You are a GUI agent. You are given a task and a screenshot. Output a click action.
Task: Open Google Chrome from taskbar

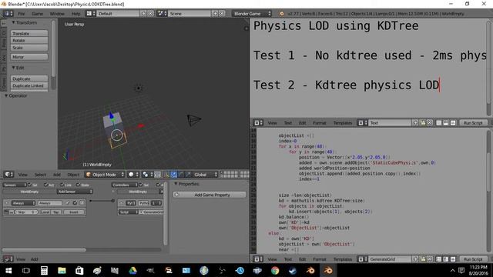(275, 270)
